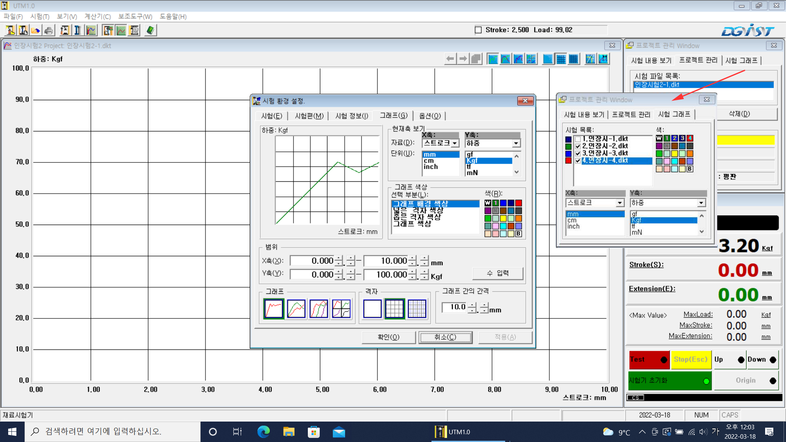Click the 취소(C) button
This screenshot has width=786, height=442.
click(x=445, y=337)
